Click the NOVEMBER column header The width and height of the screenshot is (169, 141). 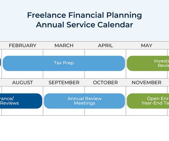coord(146,83)
